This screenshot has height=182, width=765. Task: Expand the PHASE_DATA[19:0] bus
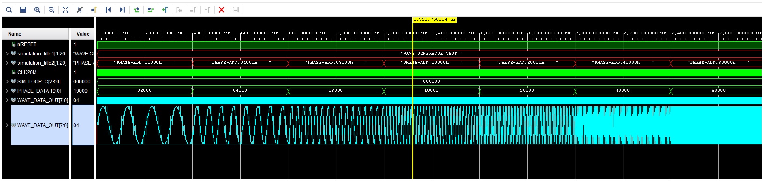(x=7, y=91)
